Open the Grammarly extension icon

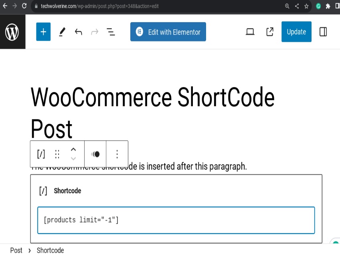[318, 6]
